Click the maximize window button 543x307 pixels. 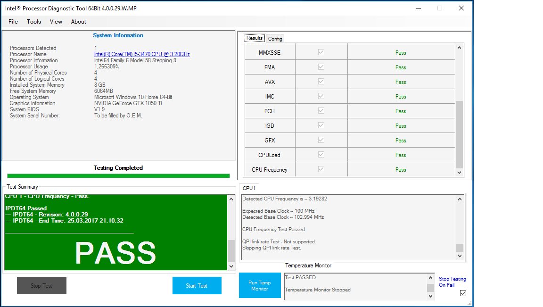(x=440, y=8)
